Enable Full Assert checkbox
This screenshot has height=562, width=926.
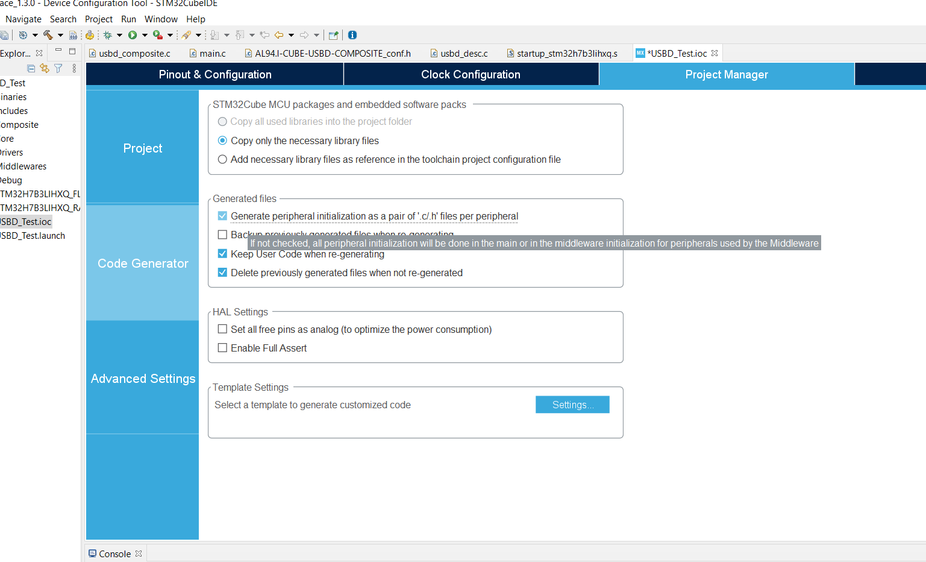[x=222, y=348]
